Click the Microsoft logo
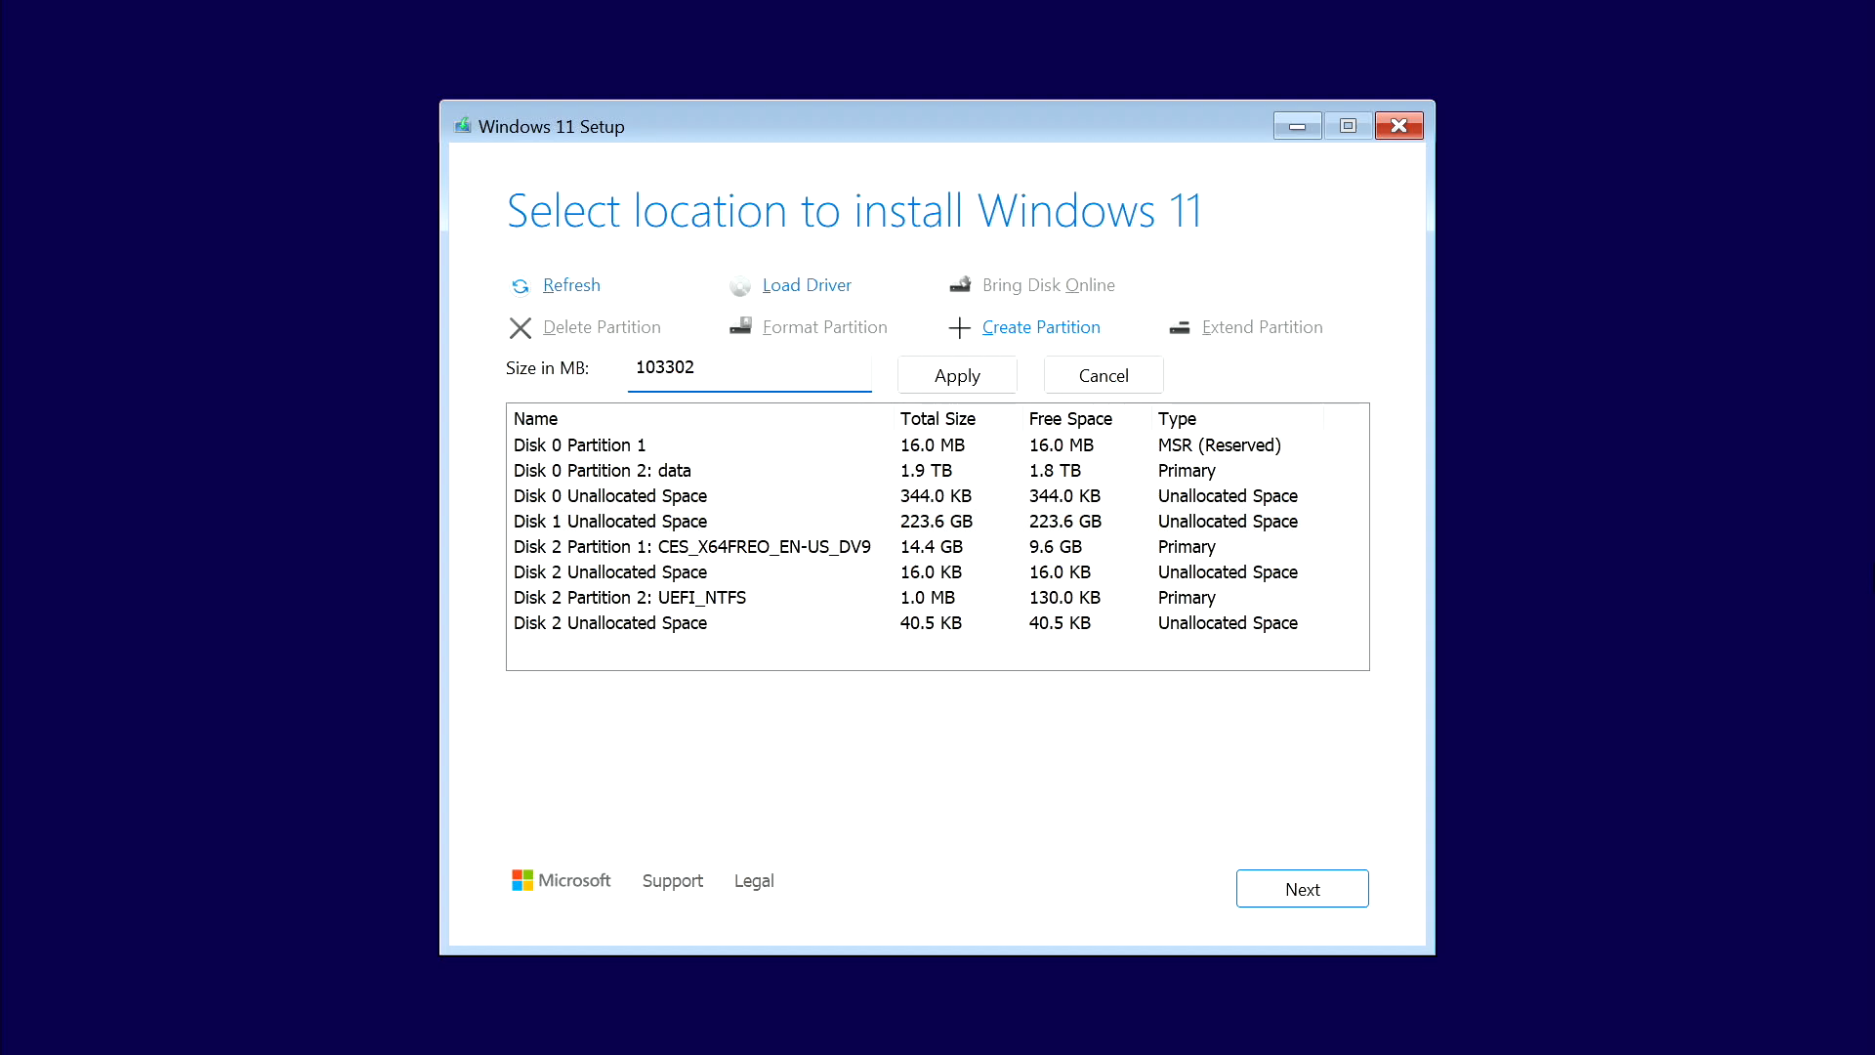This screenshot has height=1055, width=1875. (562, 880)
